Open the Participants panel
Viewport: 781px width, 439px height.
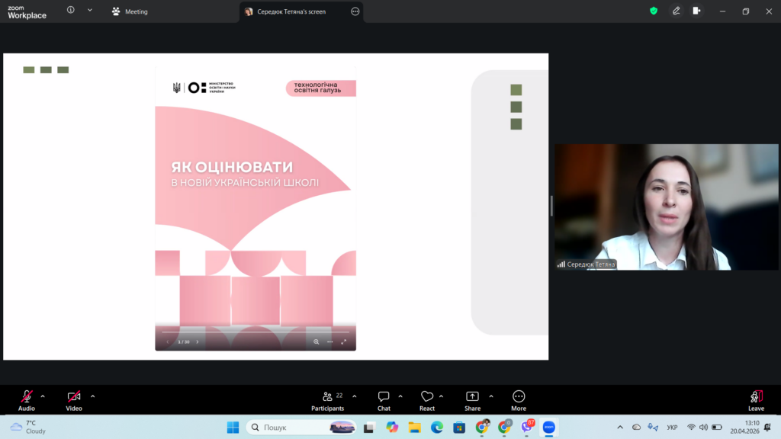coord(328,400)
